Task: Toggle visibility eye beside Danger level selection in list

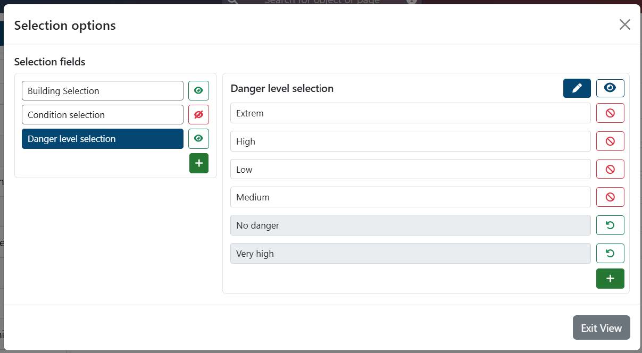Action: tap(198, 139)
